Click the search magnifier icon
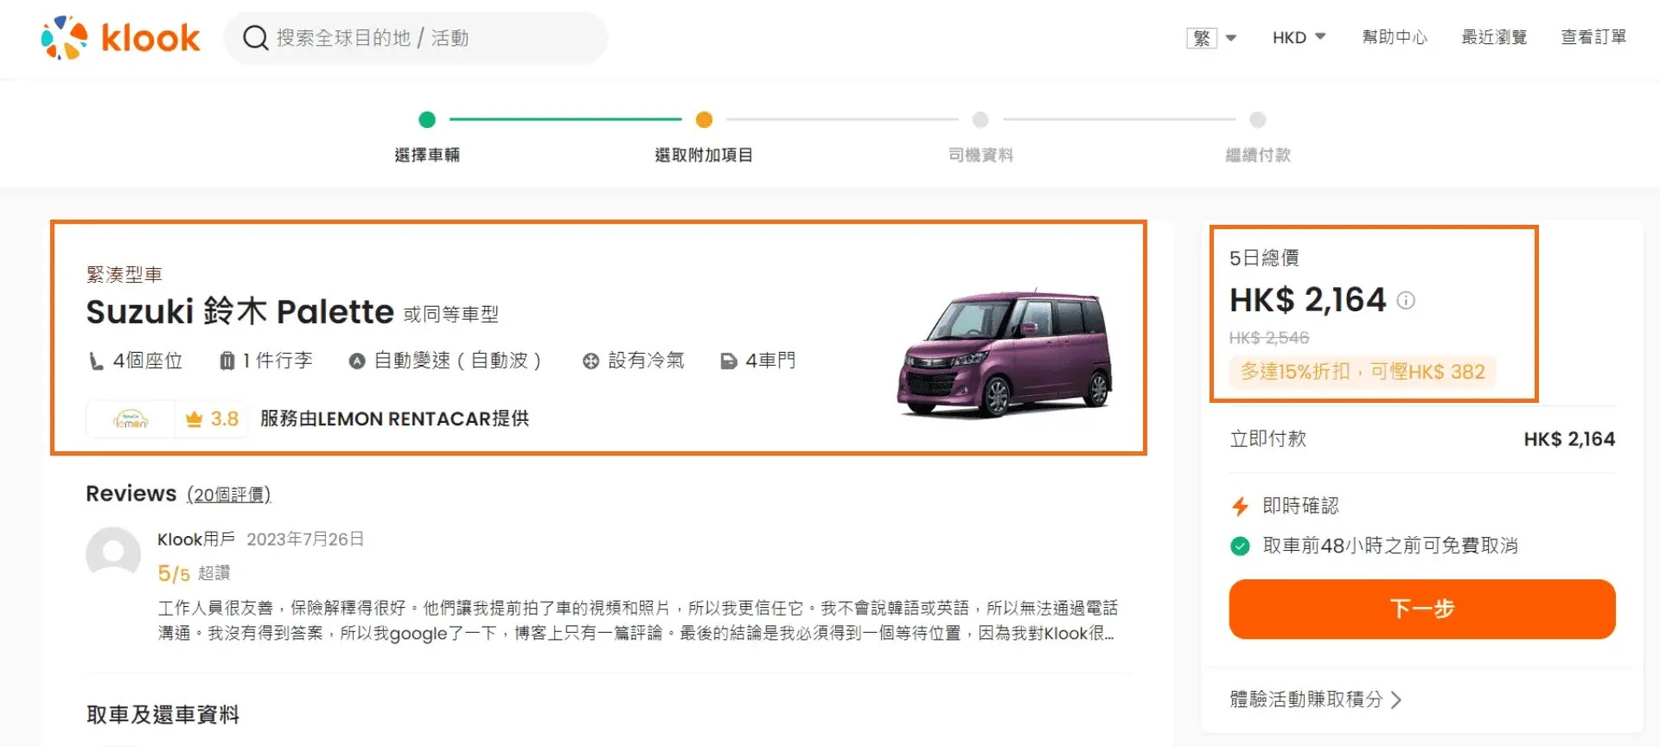This screenshot has height=747, width=1660. pos(255,38)
